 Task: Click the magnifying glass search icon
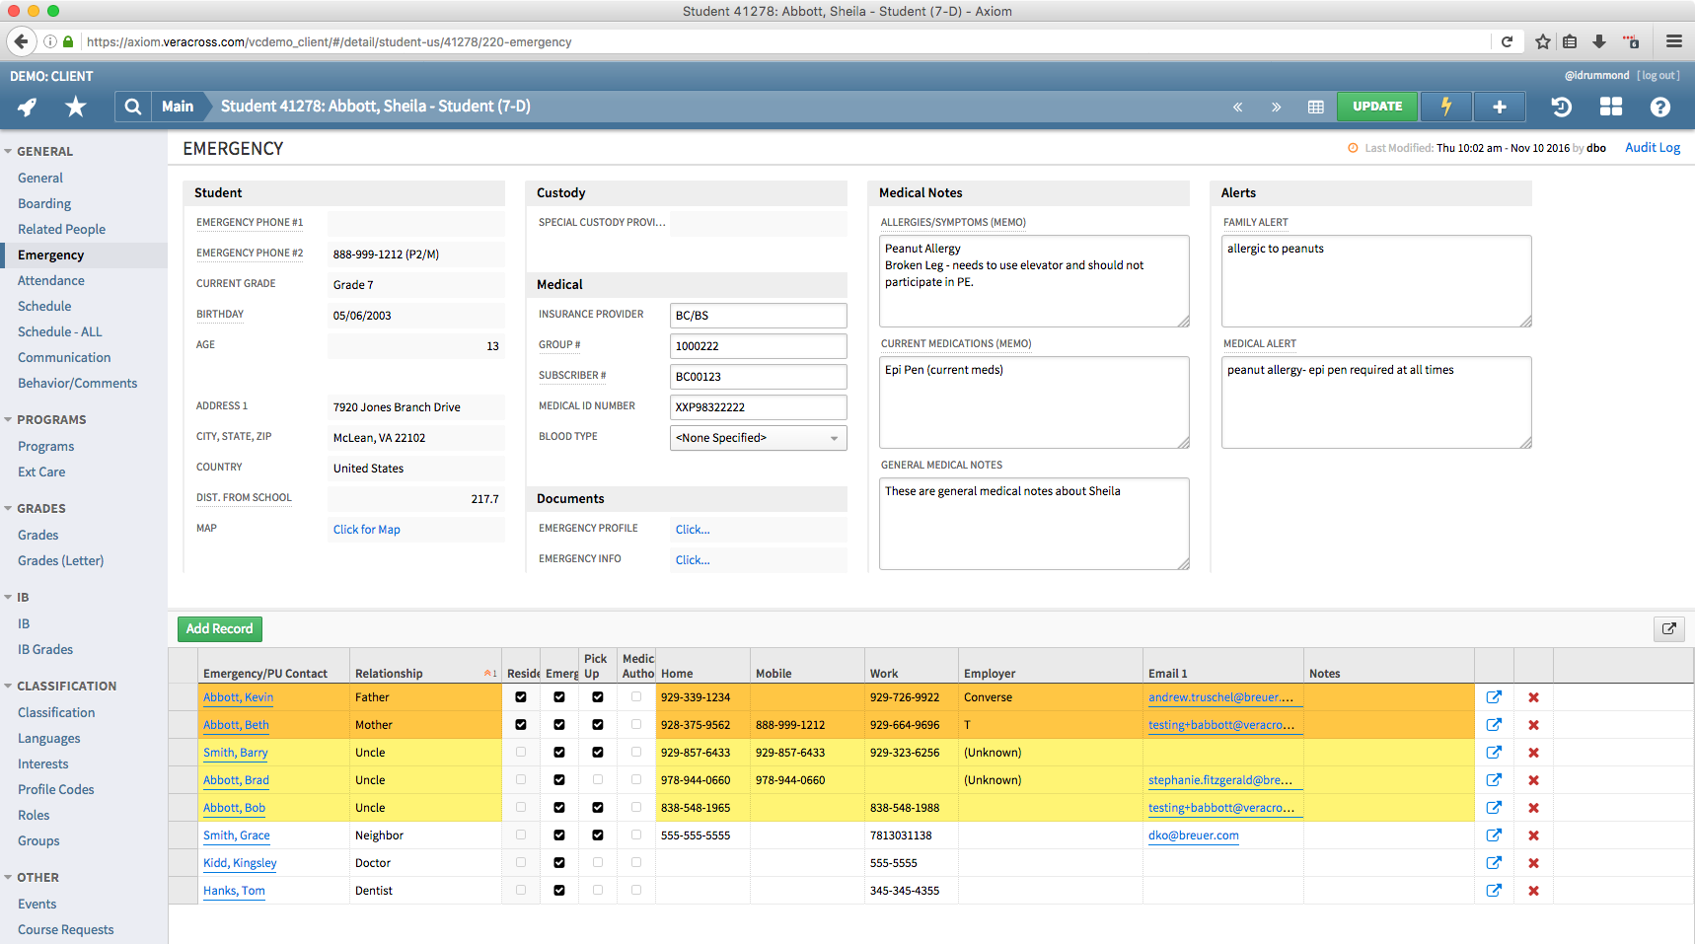(x=132, y=107)
